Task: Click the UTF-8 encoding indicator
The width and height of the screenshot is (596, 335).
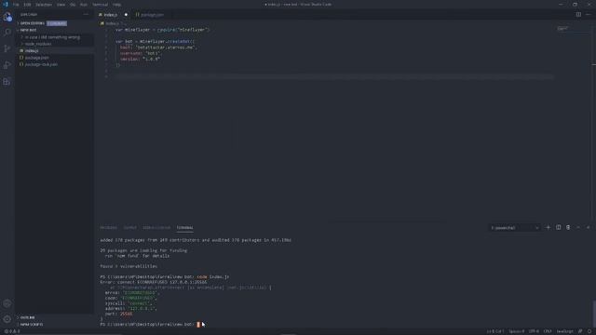Action: [x=534, y=331]
